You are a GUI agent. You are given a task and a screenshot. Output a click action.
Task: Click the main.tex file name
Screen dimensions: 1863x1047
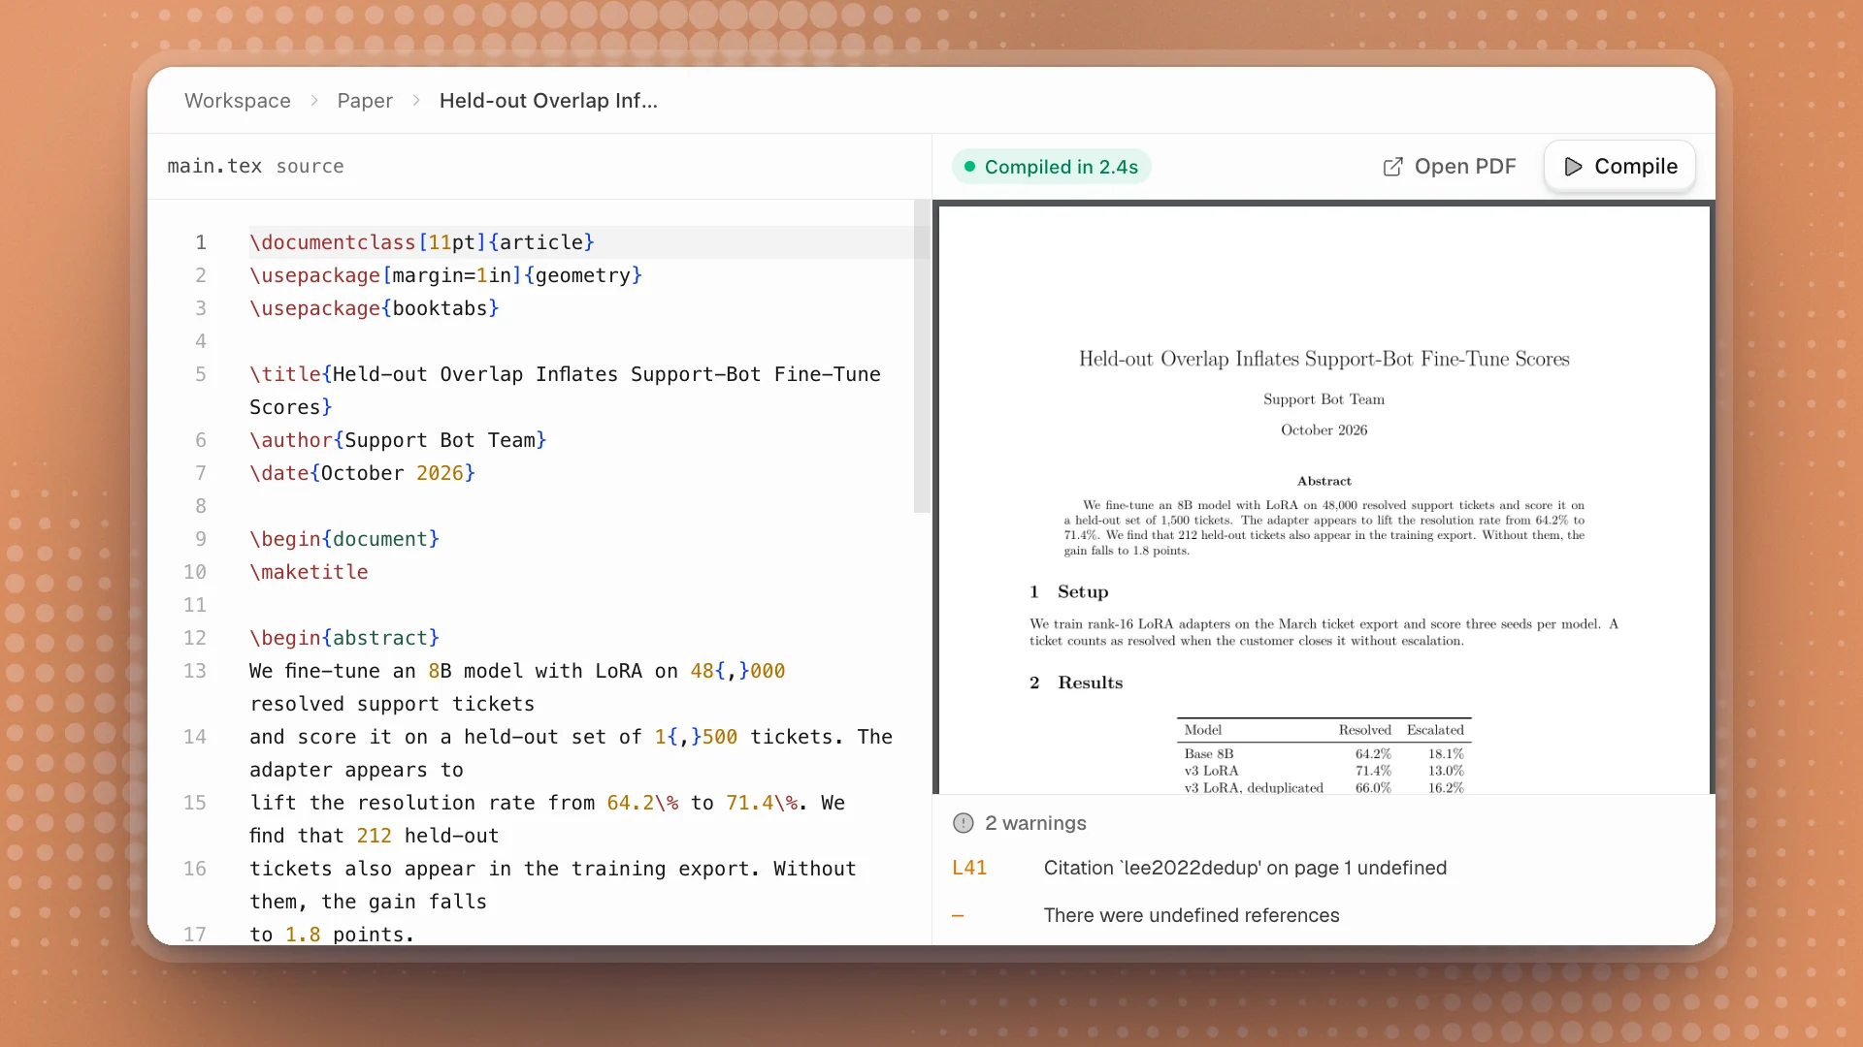(x=214, y=166)
